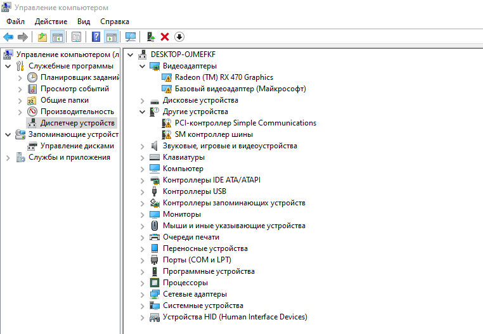Expand the Сетевые адаптеры category
The image size is (483, 334).
click(x=142, y=295)
